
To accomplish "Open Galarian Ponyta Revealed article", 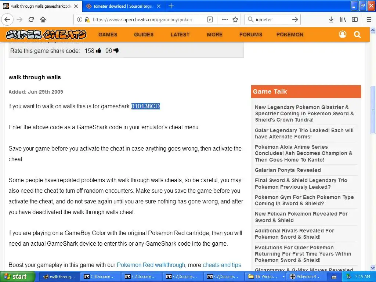I will 288,170.
